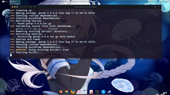The width and height of the screenshot is (170, 95).
Task: Close the Tilix window with red button
Action: [x=12, y=7]
